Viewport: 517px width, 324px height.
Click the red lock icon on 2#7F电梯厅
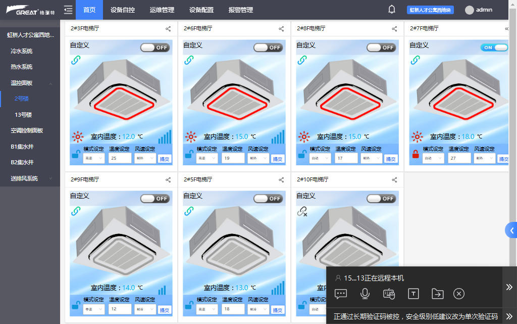pos(417,155)
